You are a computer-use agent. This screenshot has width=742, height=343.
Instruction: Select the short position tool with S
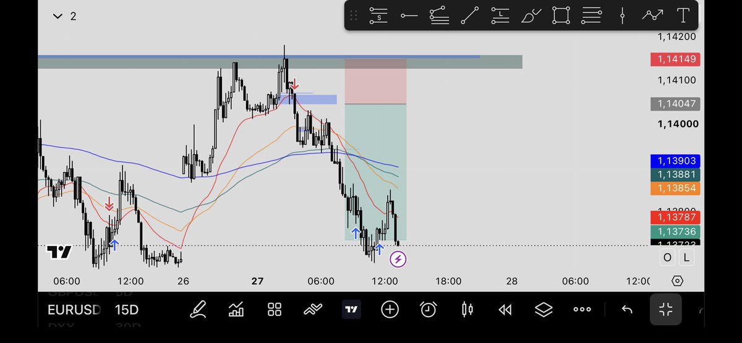click(x=378, y=15)
